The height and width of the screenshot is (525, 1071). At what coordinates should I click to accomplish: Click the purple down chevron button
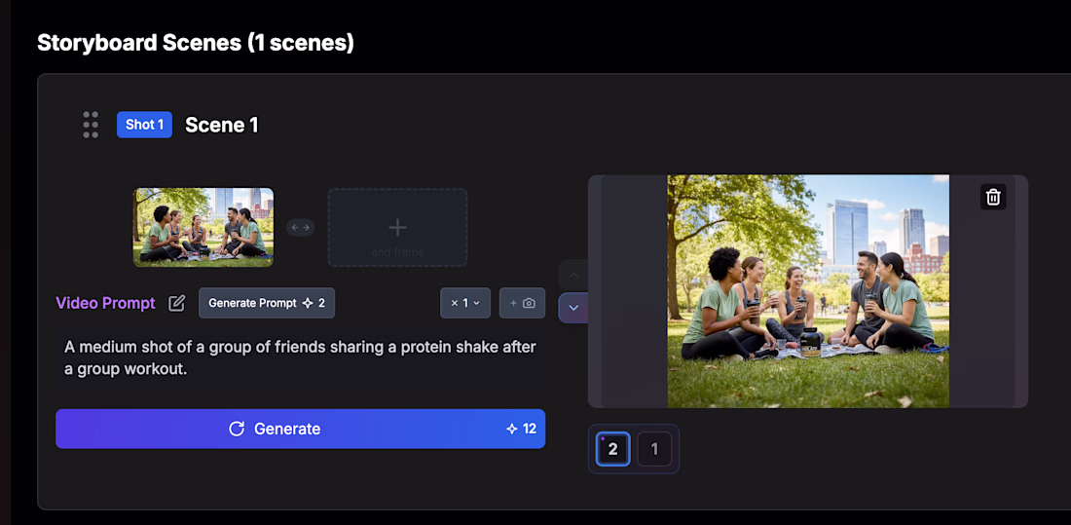573,308
